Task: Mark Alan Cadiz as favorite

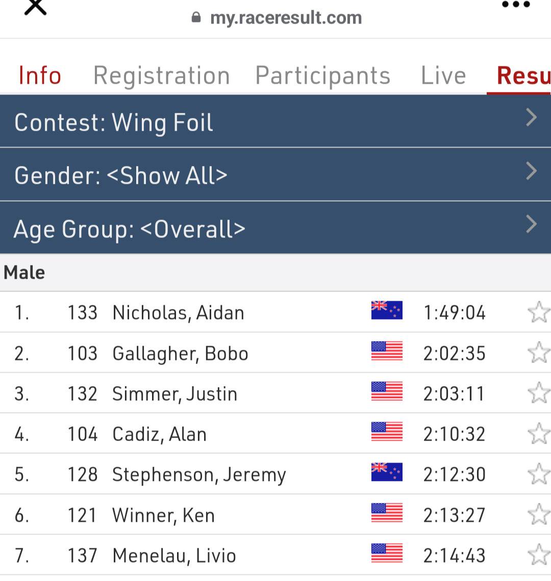Action: [538, 434]
